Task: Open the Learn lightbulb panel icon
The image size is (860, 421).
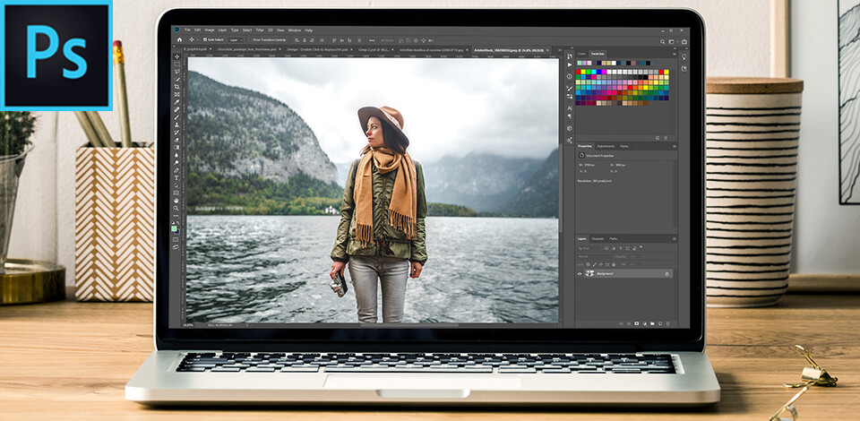Action: click(684, 57)
